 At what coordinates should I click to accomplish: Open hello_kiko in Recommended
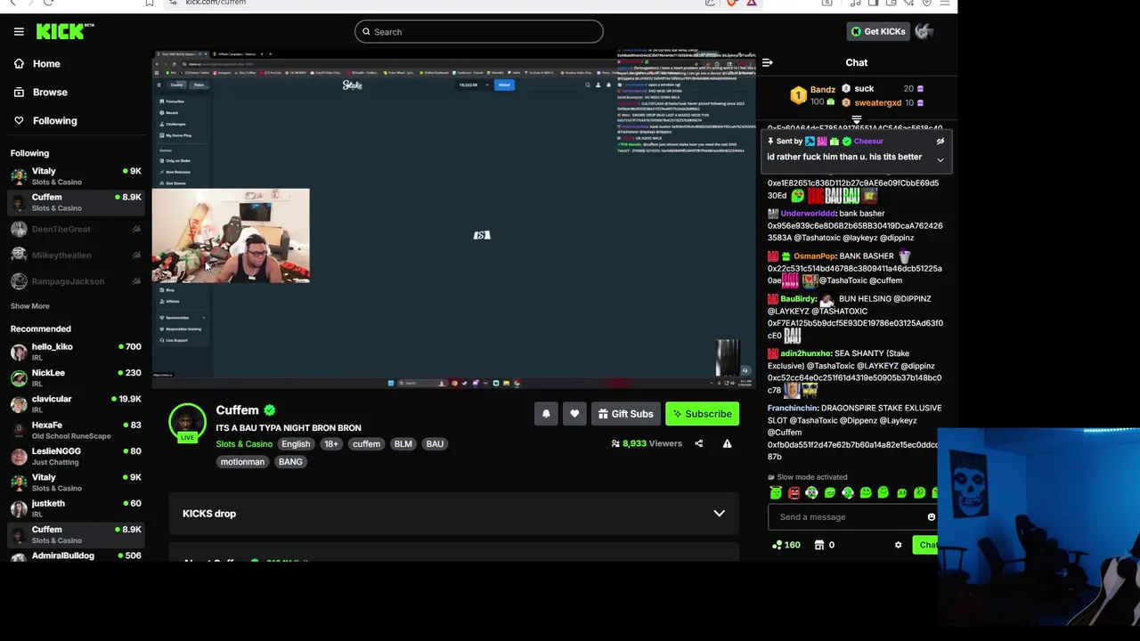(76, 352)
